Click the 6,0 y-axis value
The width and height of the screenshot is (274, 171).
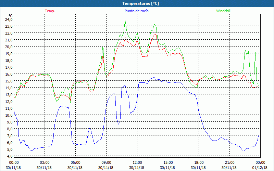[x=10, y=143]
